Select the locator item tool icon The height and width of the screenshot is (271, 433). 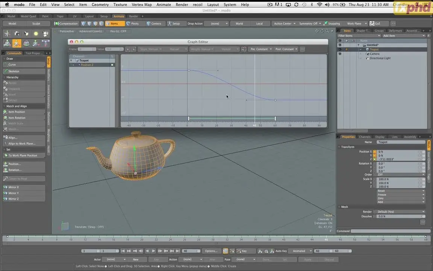[7, 34]
